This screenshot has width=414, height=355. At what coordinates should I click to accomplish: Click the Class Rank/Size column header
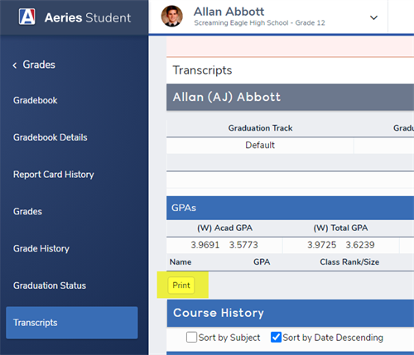tap(349, 262)
